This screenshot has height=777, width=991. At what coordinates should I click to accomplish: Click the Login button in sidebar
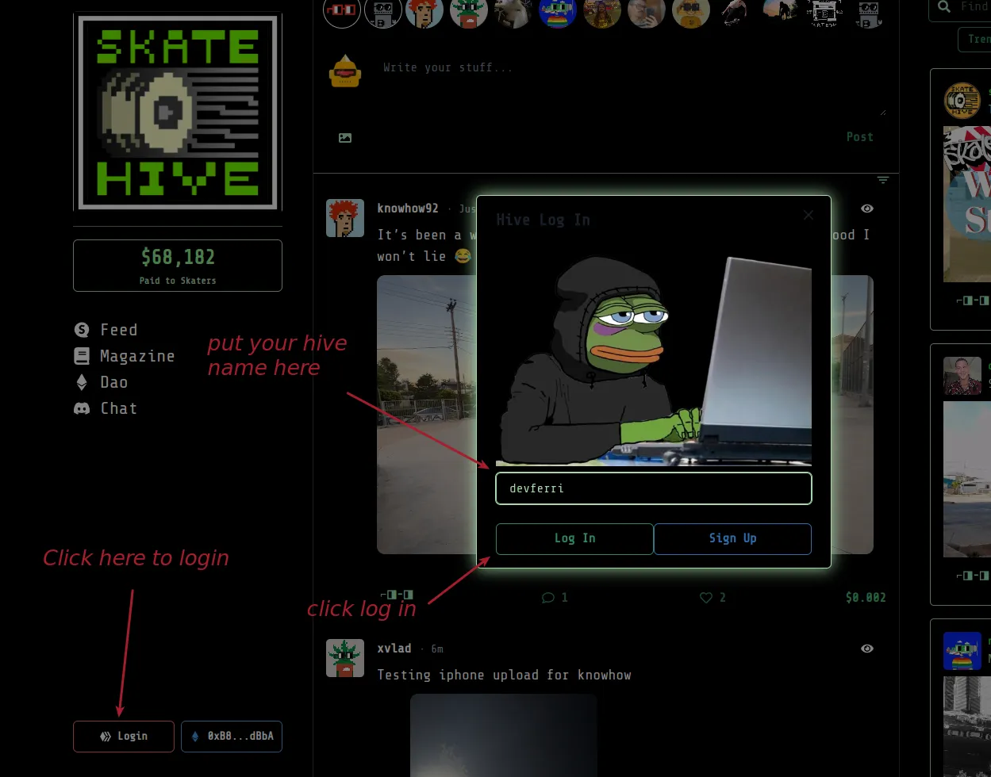pos(124,737)
